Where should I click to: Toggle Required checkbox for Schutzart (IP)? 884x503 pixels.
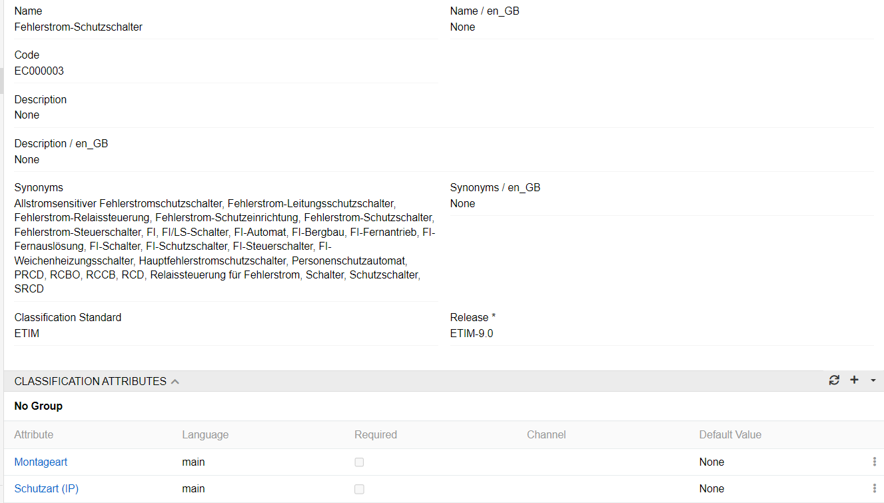(x=359, y=489)
